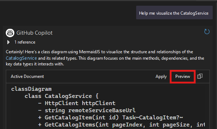Click the retry response refresh icon

[207, 32]
